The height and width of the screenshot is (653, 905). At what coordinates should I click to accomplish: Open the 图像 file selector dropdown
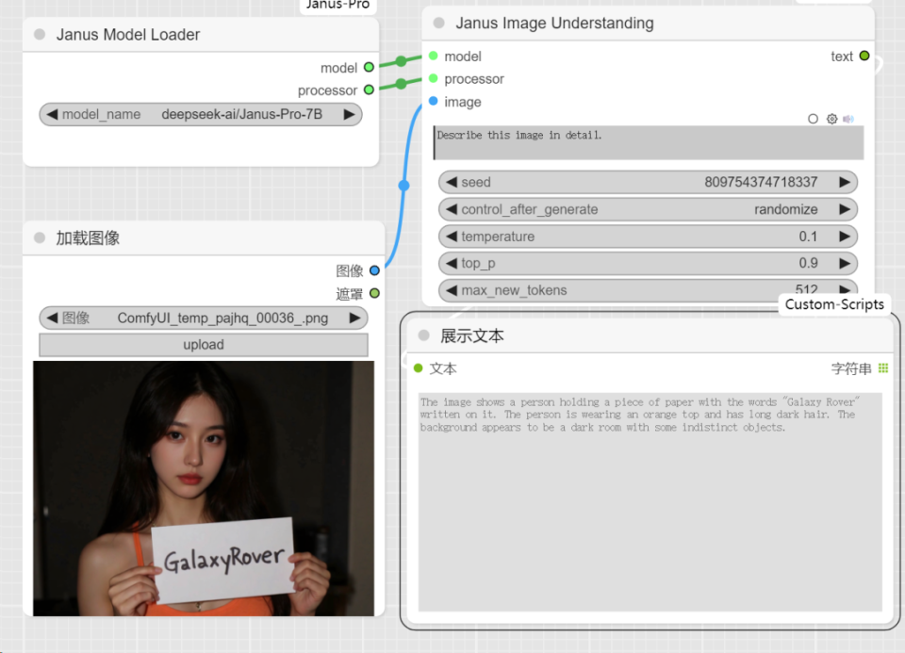[x=203, y=318]
